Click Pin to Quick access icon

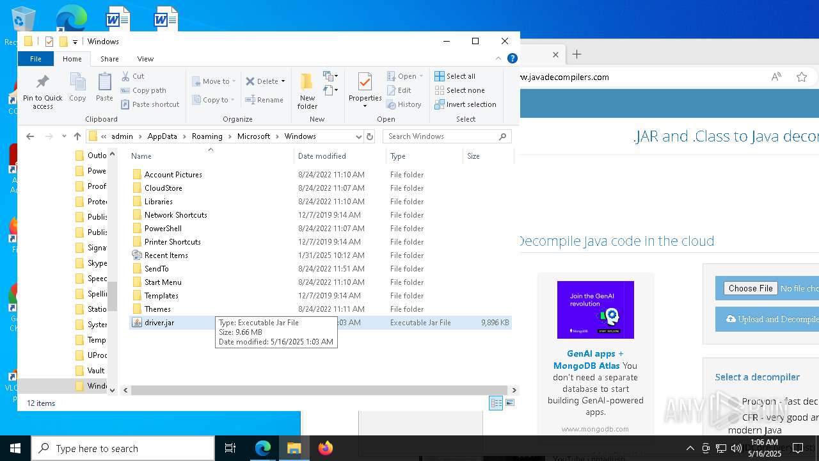point(43,81)
